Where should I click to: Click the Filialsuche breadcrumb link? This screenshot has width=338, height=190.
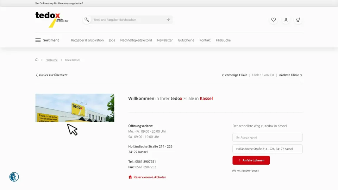(x=51, y=60)
